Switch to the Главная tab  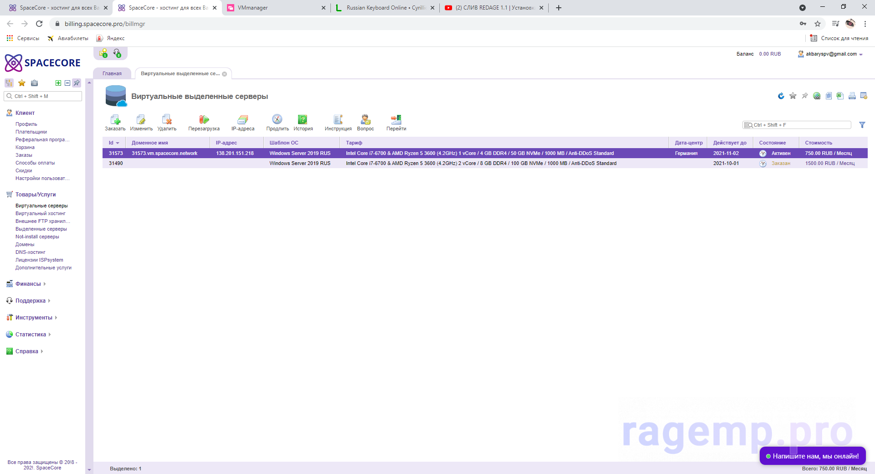112,73
